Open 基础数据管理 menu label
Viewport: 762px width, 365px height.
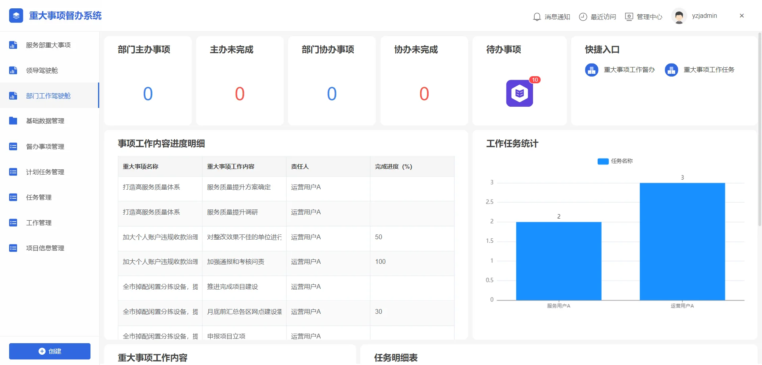(45, 121)
